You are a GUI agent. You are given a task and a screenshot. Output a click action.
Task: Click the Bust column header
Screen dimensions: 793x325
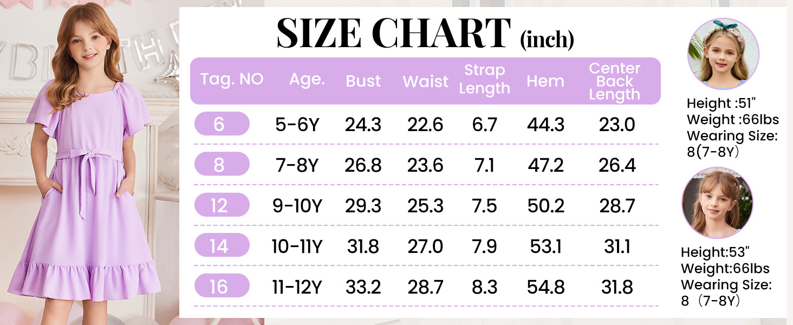tap(363, 81)
